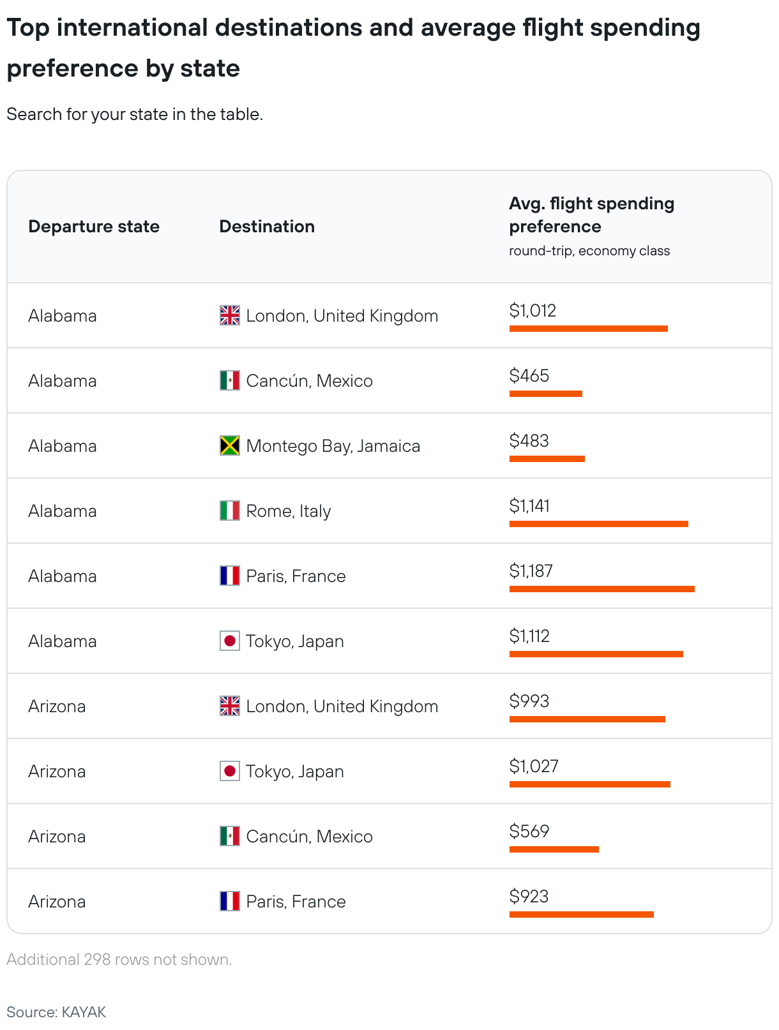Screen dimensions: 779x1030
Task: Click the orange bar under $1,187
Action: (601, 589)
